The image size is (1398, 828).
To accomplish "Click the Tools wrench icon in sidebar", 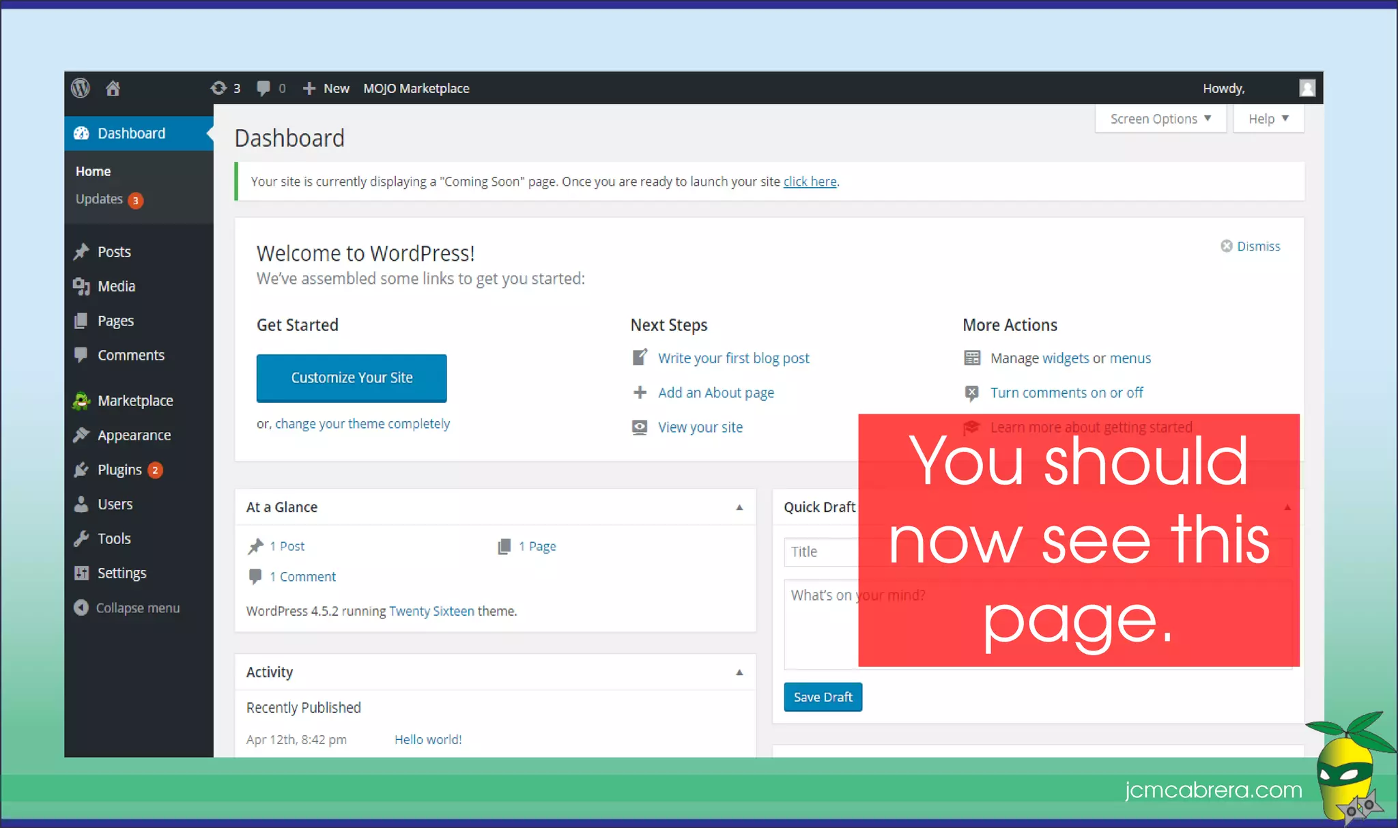I will point(81,539).
